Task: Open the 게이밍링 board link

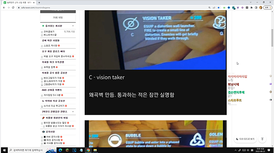Action: (x=52, y=95)
